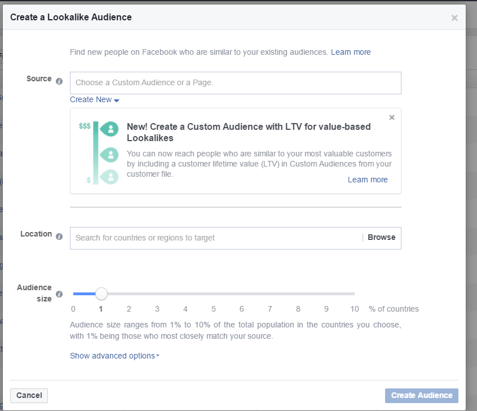
Task: Close the Create a Lookalike Audience dialog
Action: point(454,18)
